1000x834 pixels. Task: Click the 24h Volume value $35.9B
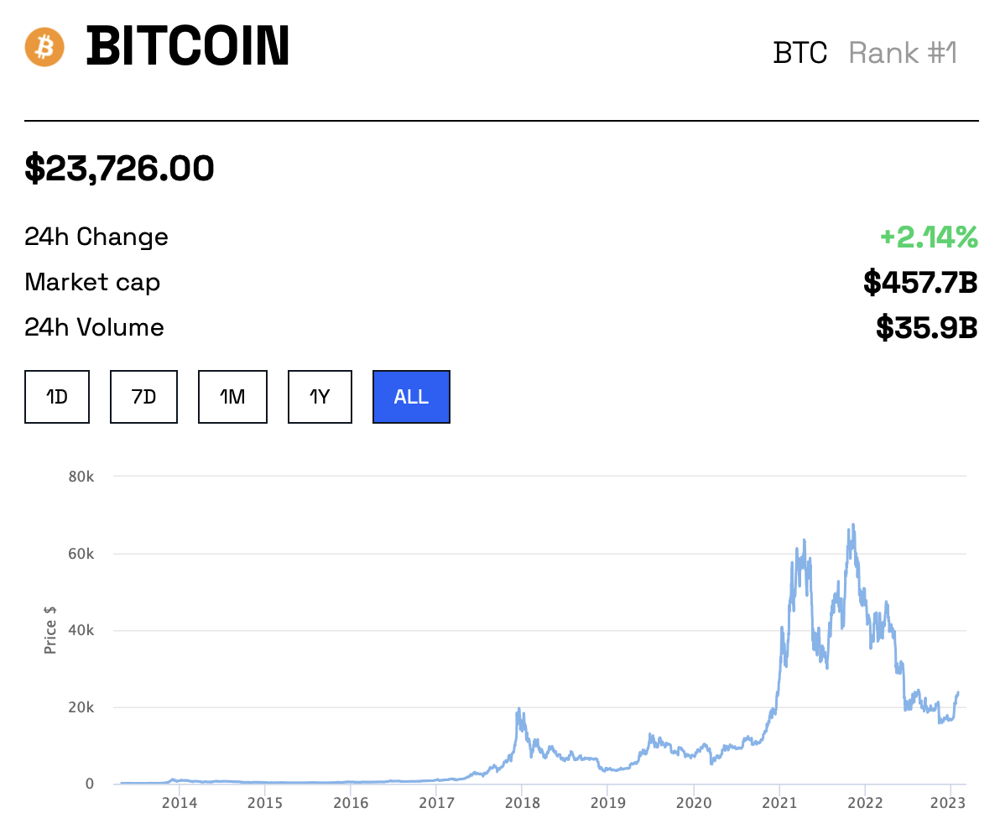pyautogui.click(x=925, y=327)
